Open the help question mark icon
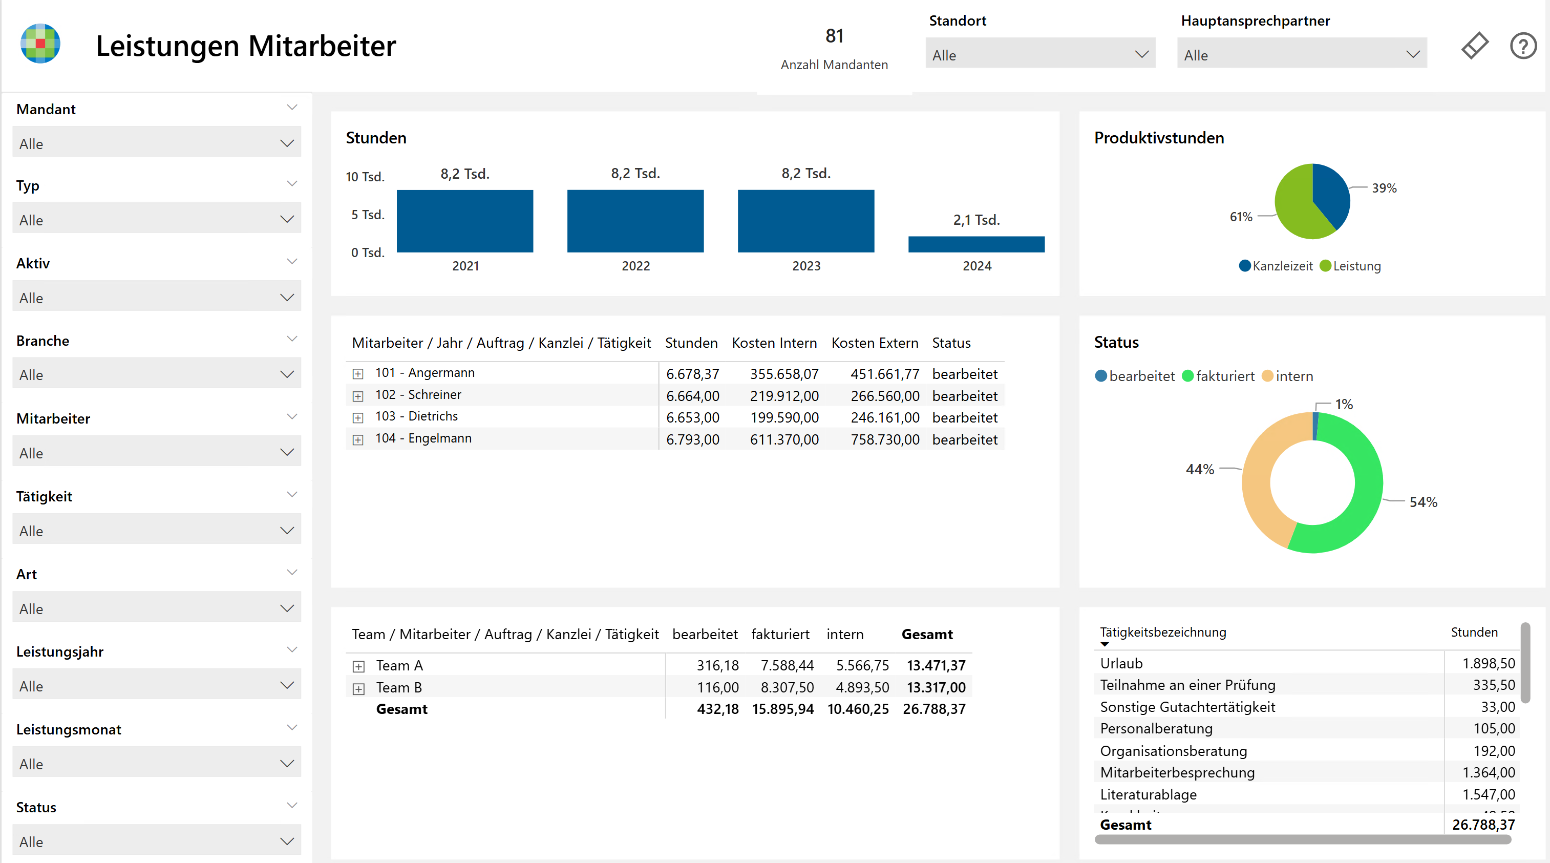The image size is (1550, 863). (x=1523, y=46)
